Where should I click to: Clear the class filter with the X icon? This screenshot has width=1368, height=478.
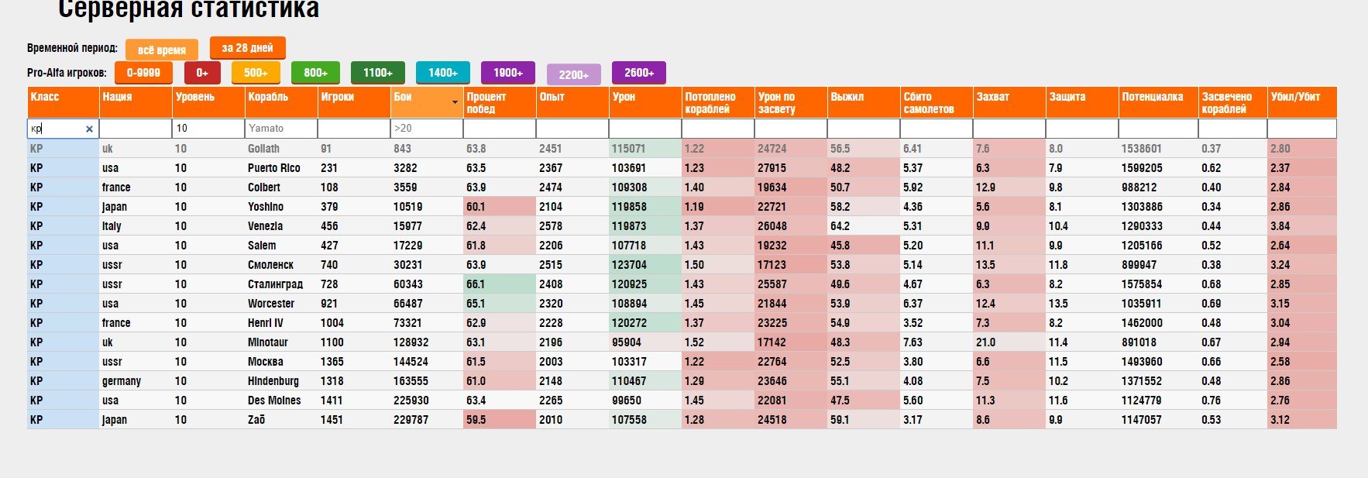89,129
